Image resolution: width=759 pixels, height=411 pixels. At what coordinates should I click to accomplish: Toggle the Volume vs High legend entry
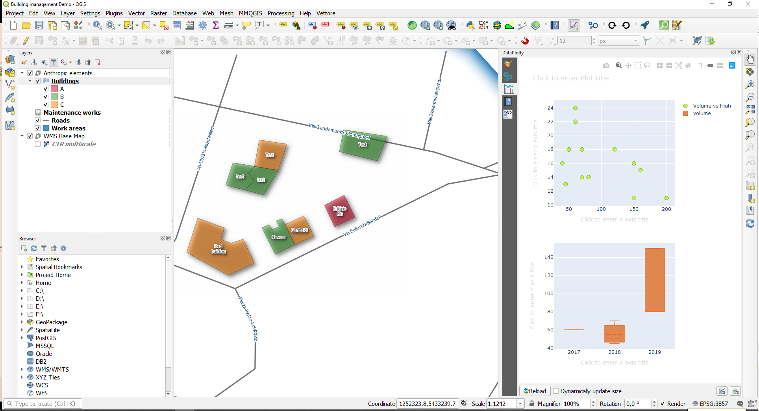point(707,106)
